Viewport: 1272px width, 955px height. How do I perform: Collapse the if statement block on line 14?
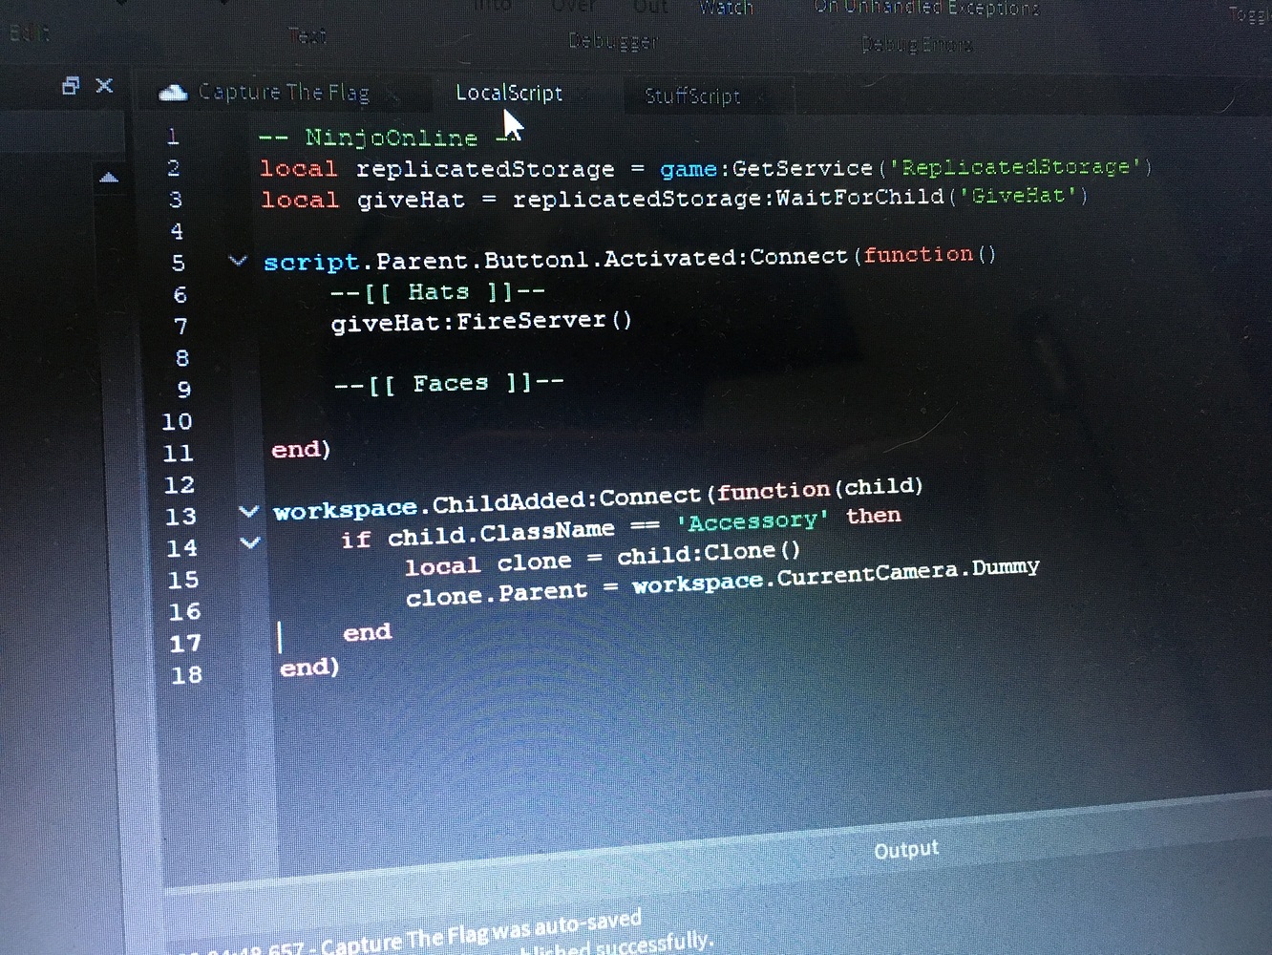tap(249, 541)
